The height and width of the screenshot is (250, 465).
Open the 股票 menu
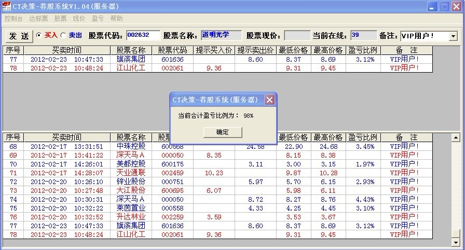[61, 19]
